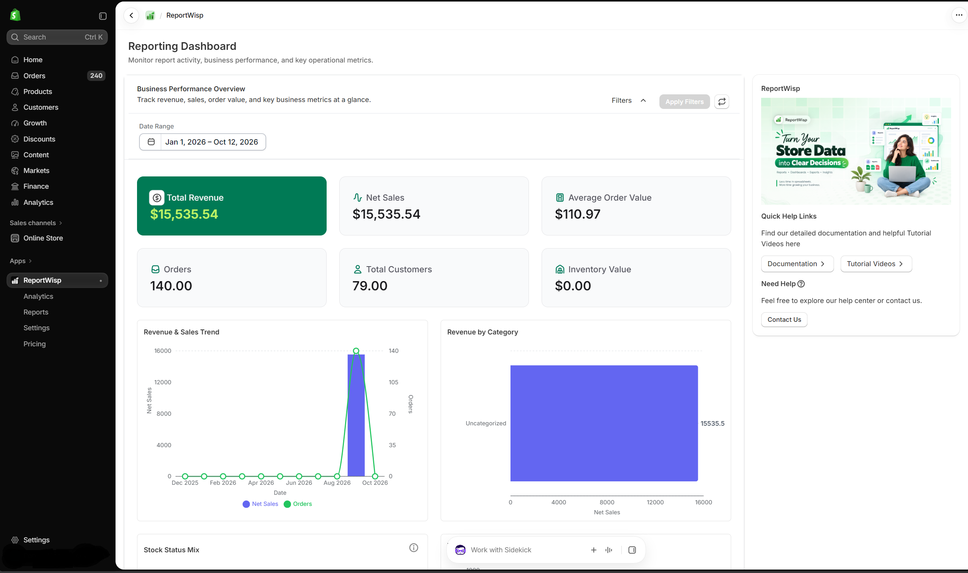
Task: Click the Inventory Value icon
Action: (560, 269)
